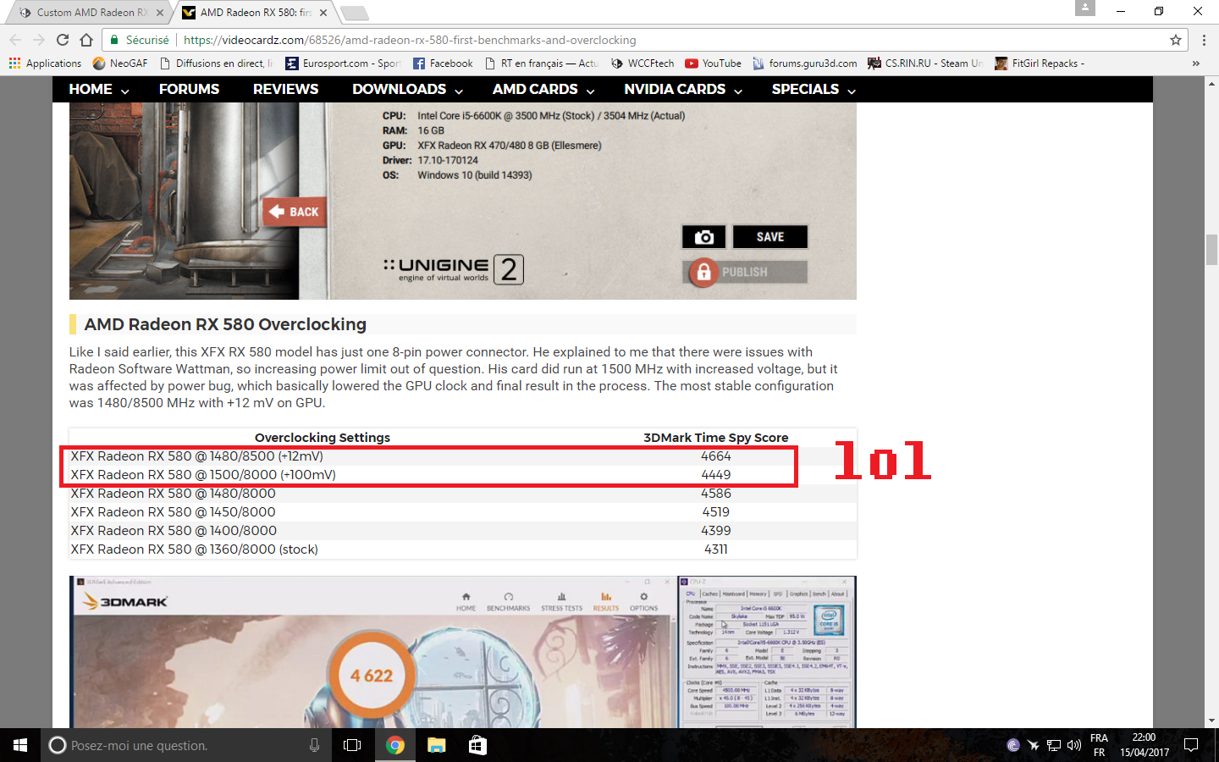Click the 3DMark Time Spy Score header

coord(716,438)
